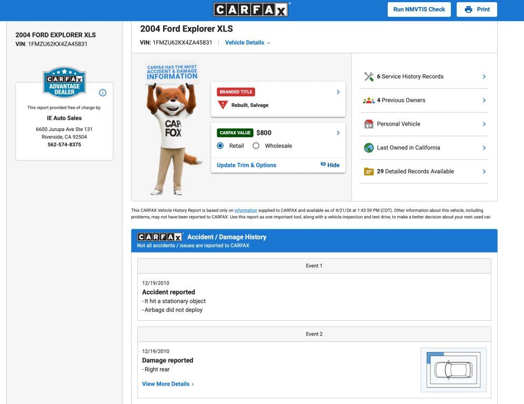
Task: Click the info icon beside Advantage Dealer badge
Action: [x=103, y=93]
